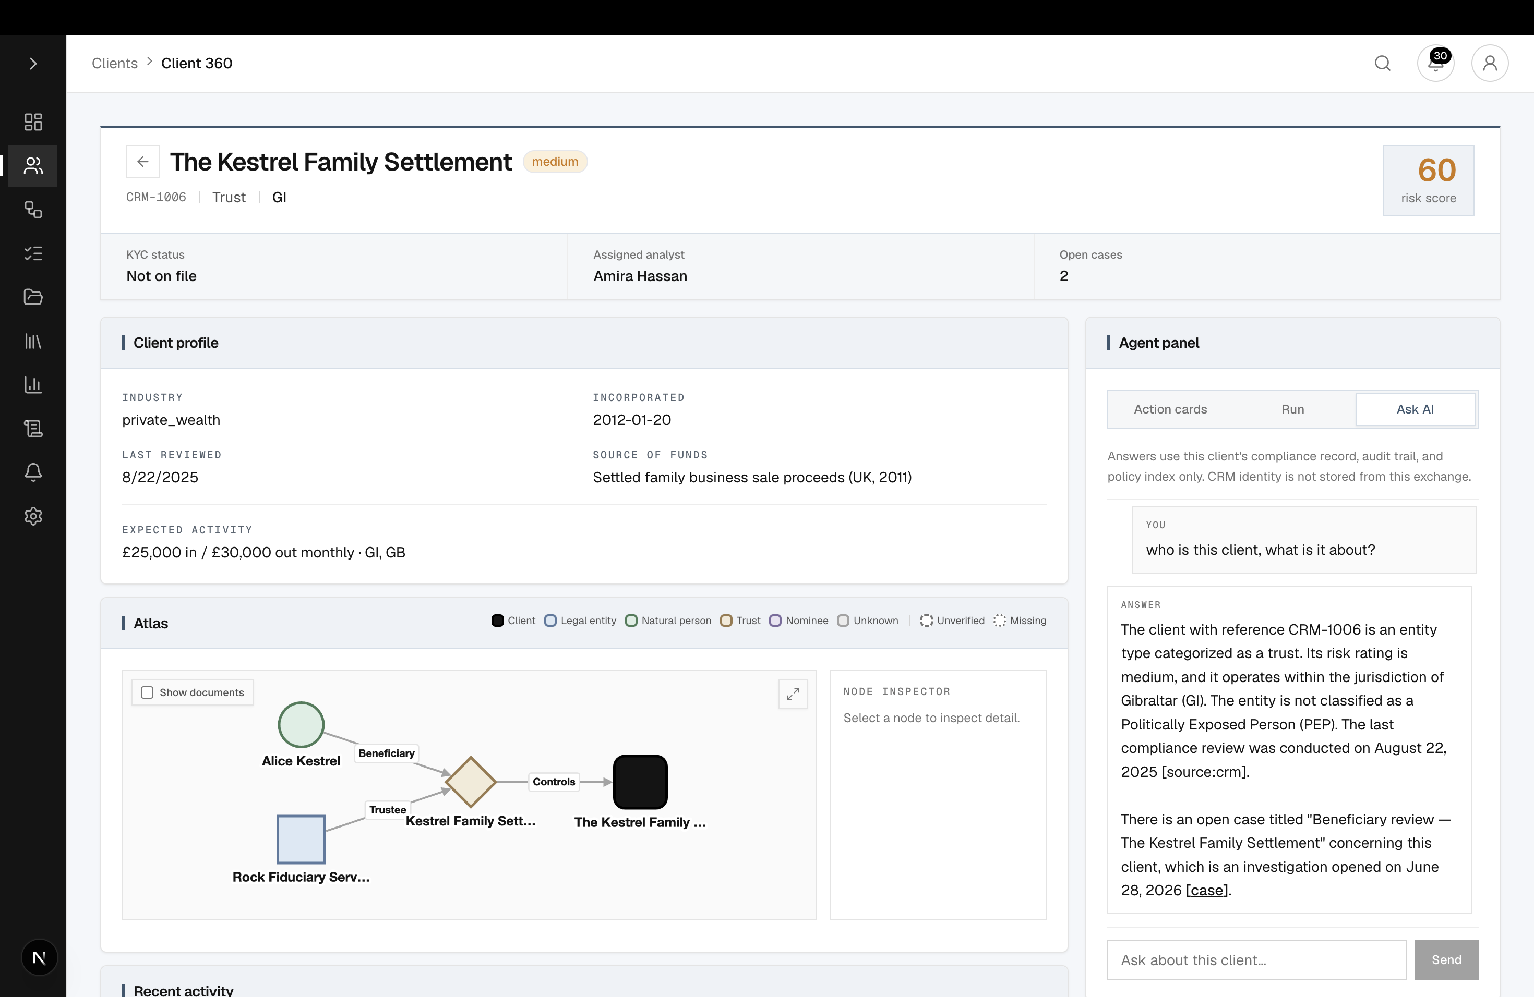The image size is (1534, 997).
Task: Click the Legal entity legend item
Action: tap(580, 620)
